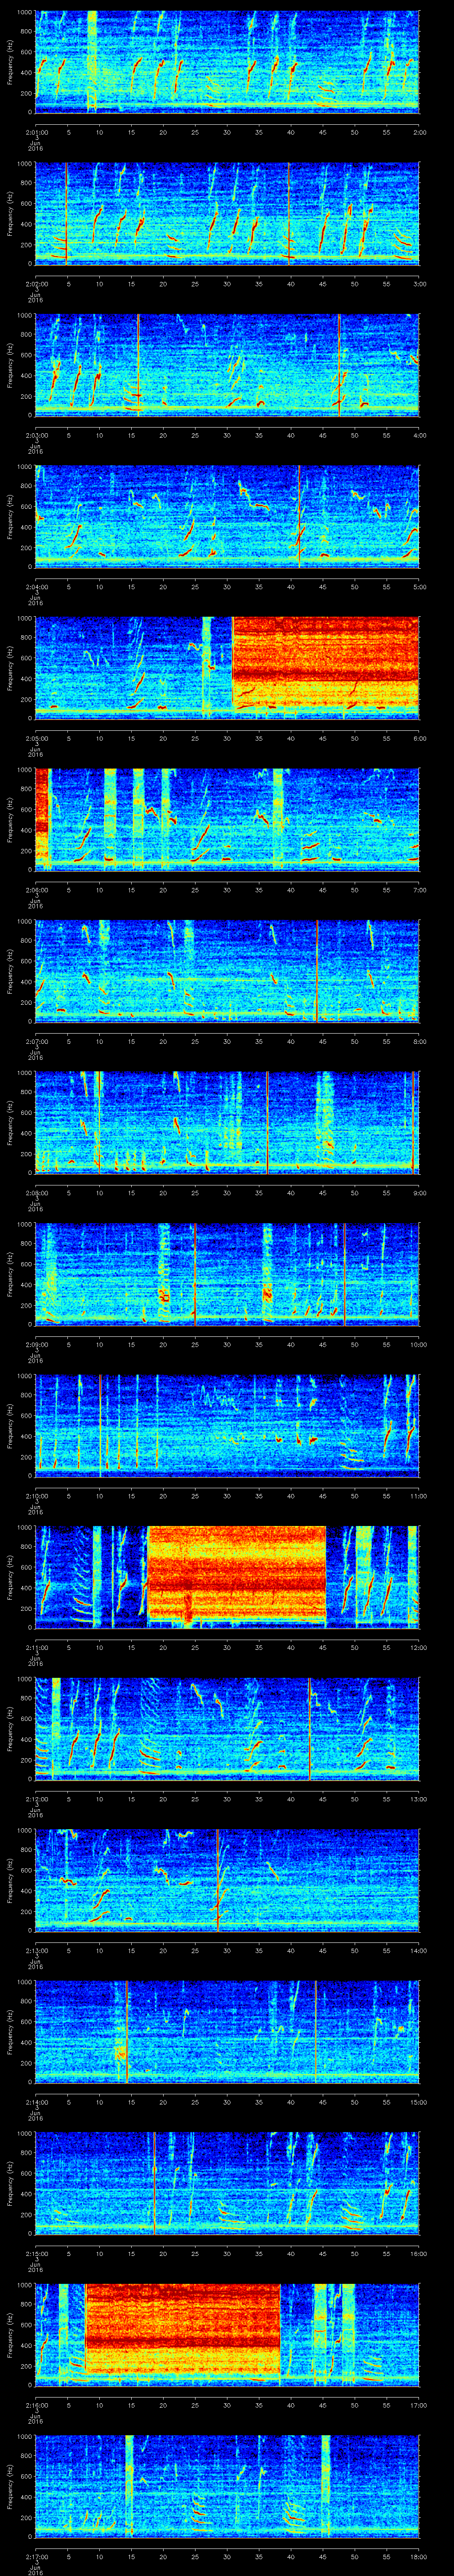Click the "2:05:00" start time label
The width and height of the screenshot is (454, 2576).
point(37,738)
